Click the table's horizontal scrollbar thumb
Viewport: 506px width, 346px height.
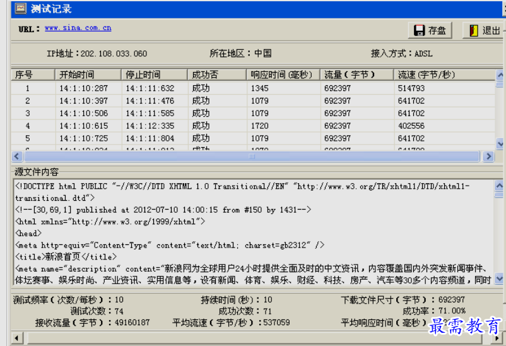point(252,157)
